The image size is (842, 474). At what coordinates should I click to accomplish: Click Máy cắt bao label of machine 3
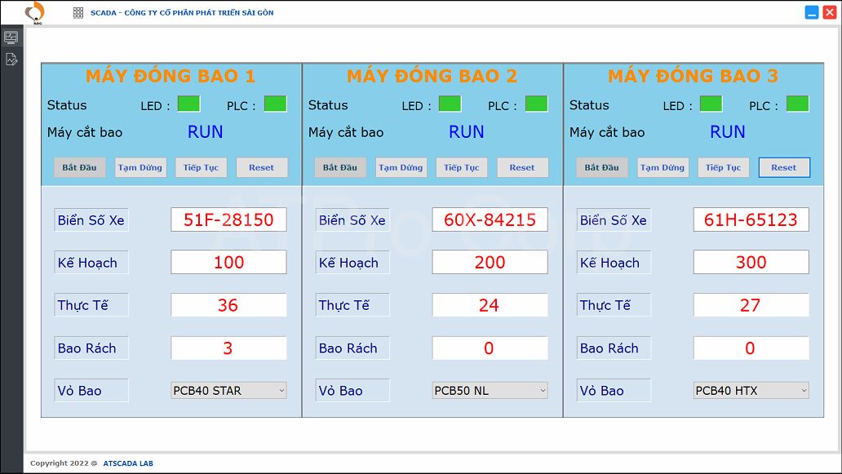tap(607, 132)
